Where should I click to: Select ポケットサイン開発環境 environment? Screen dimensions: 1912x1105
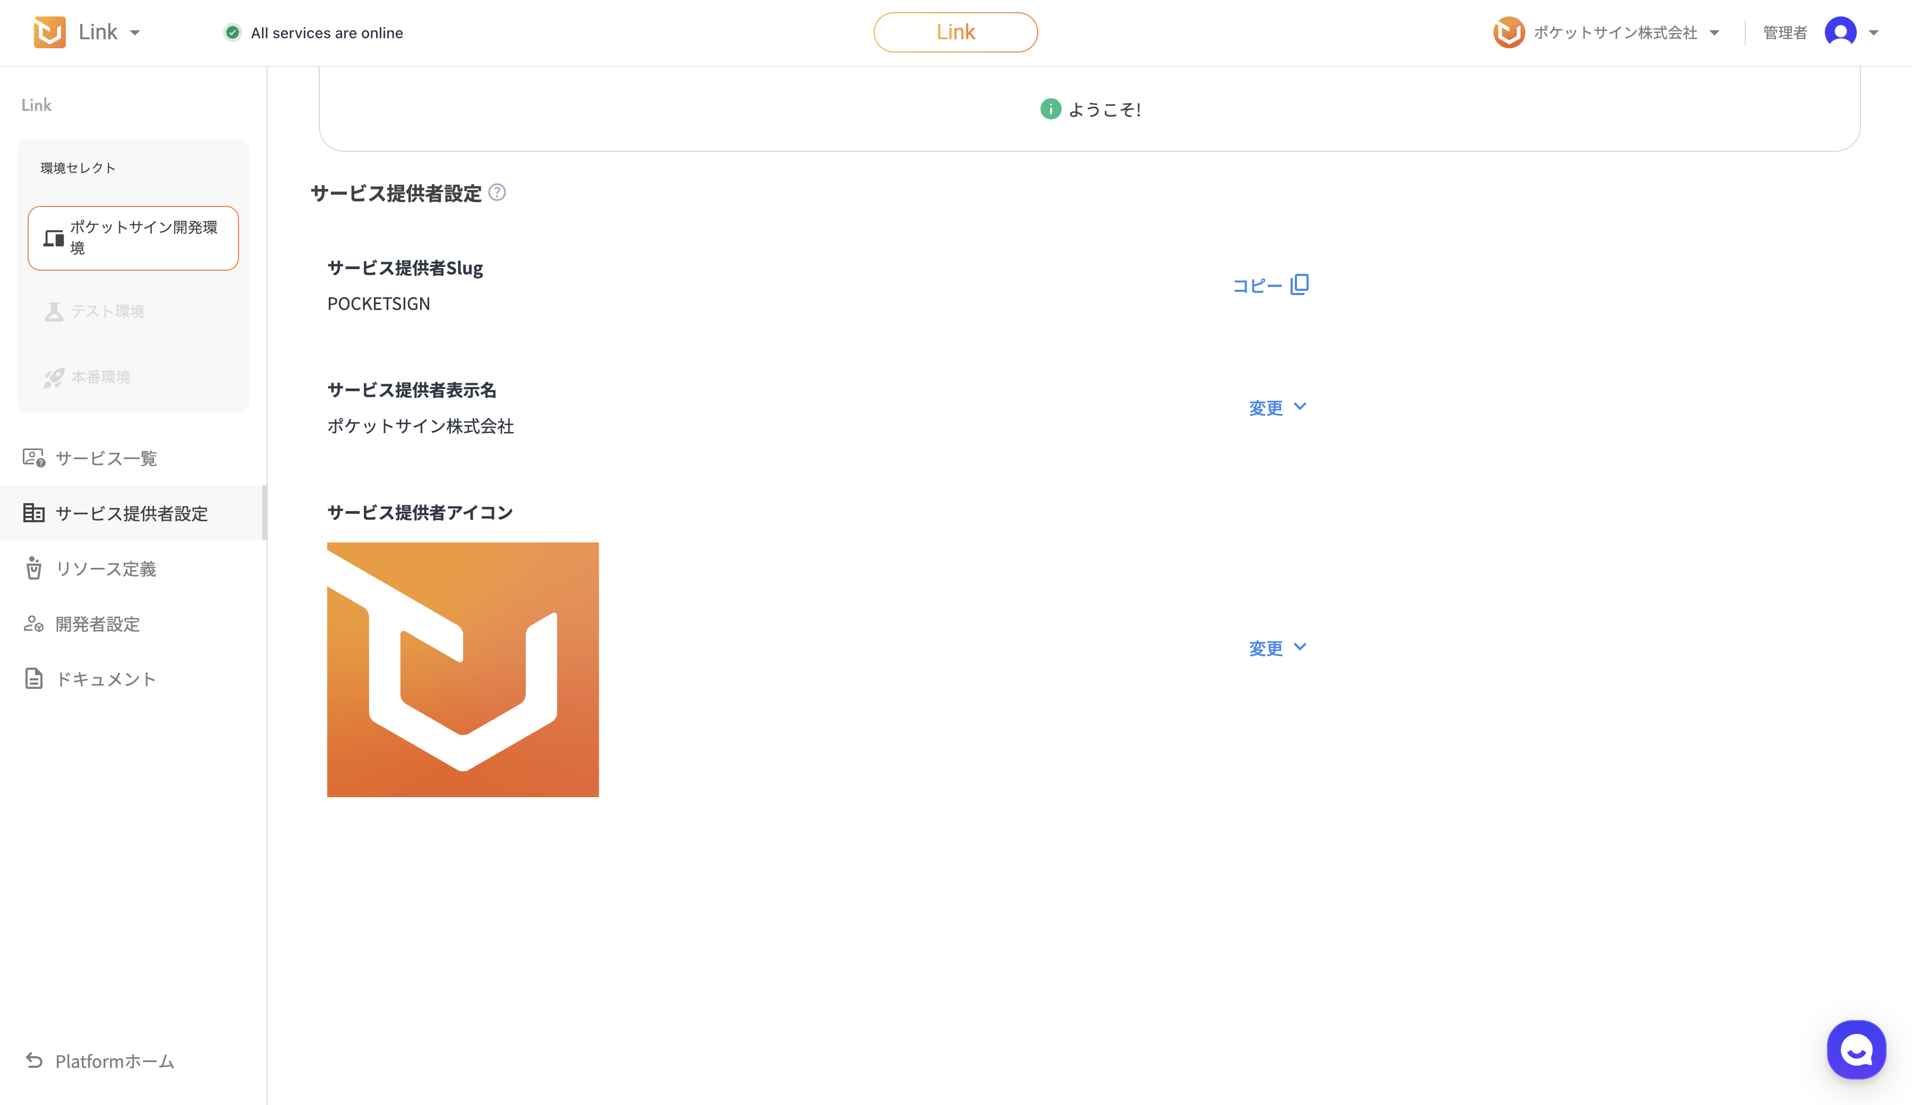133,238
